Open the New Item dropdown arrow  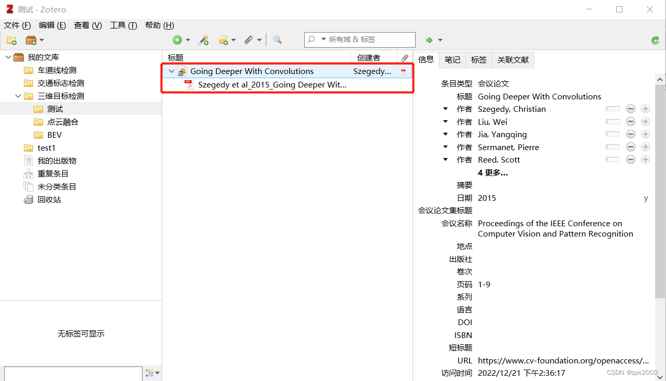[188, 40]
